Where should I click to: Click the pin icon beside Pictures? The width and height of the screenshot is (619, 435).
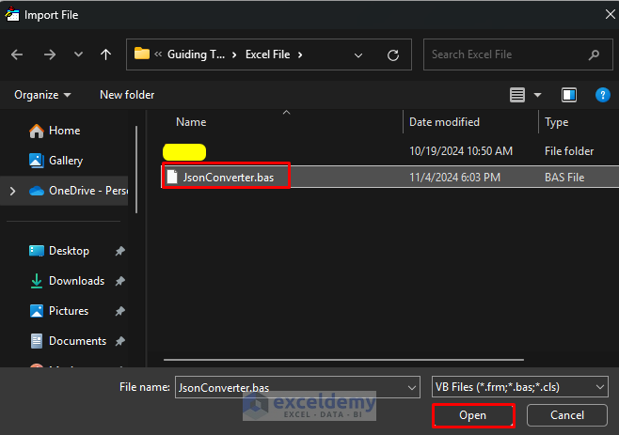120,311
